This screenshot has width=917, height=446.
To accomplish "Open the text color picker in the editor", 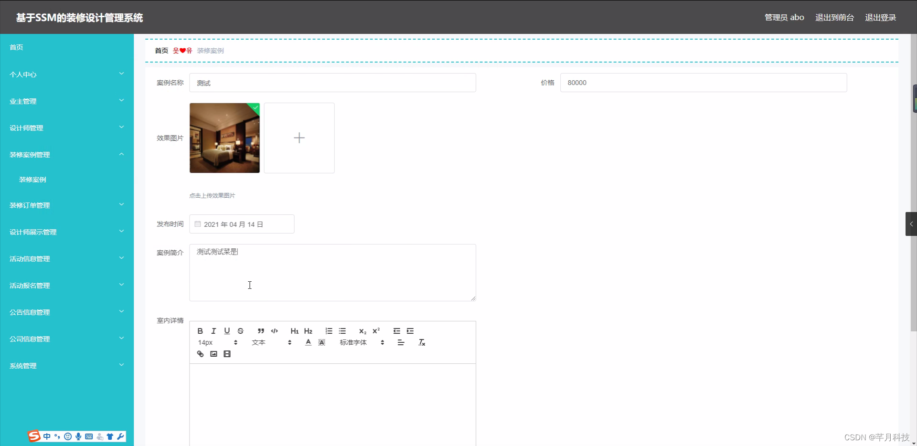I will 308,342.
